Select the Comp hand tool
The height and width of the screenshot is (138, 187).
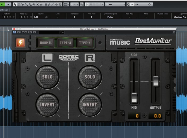41,4
